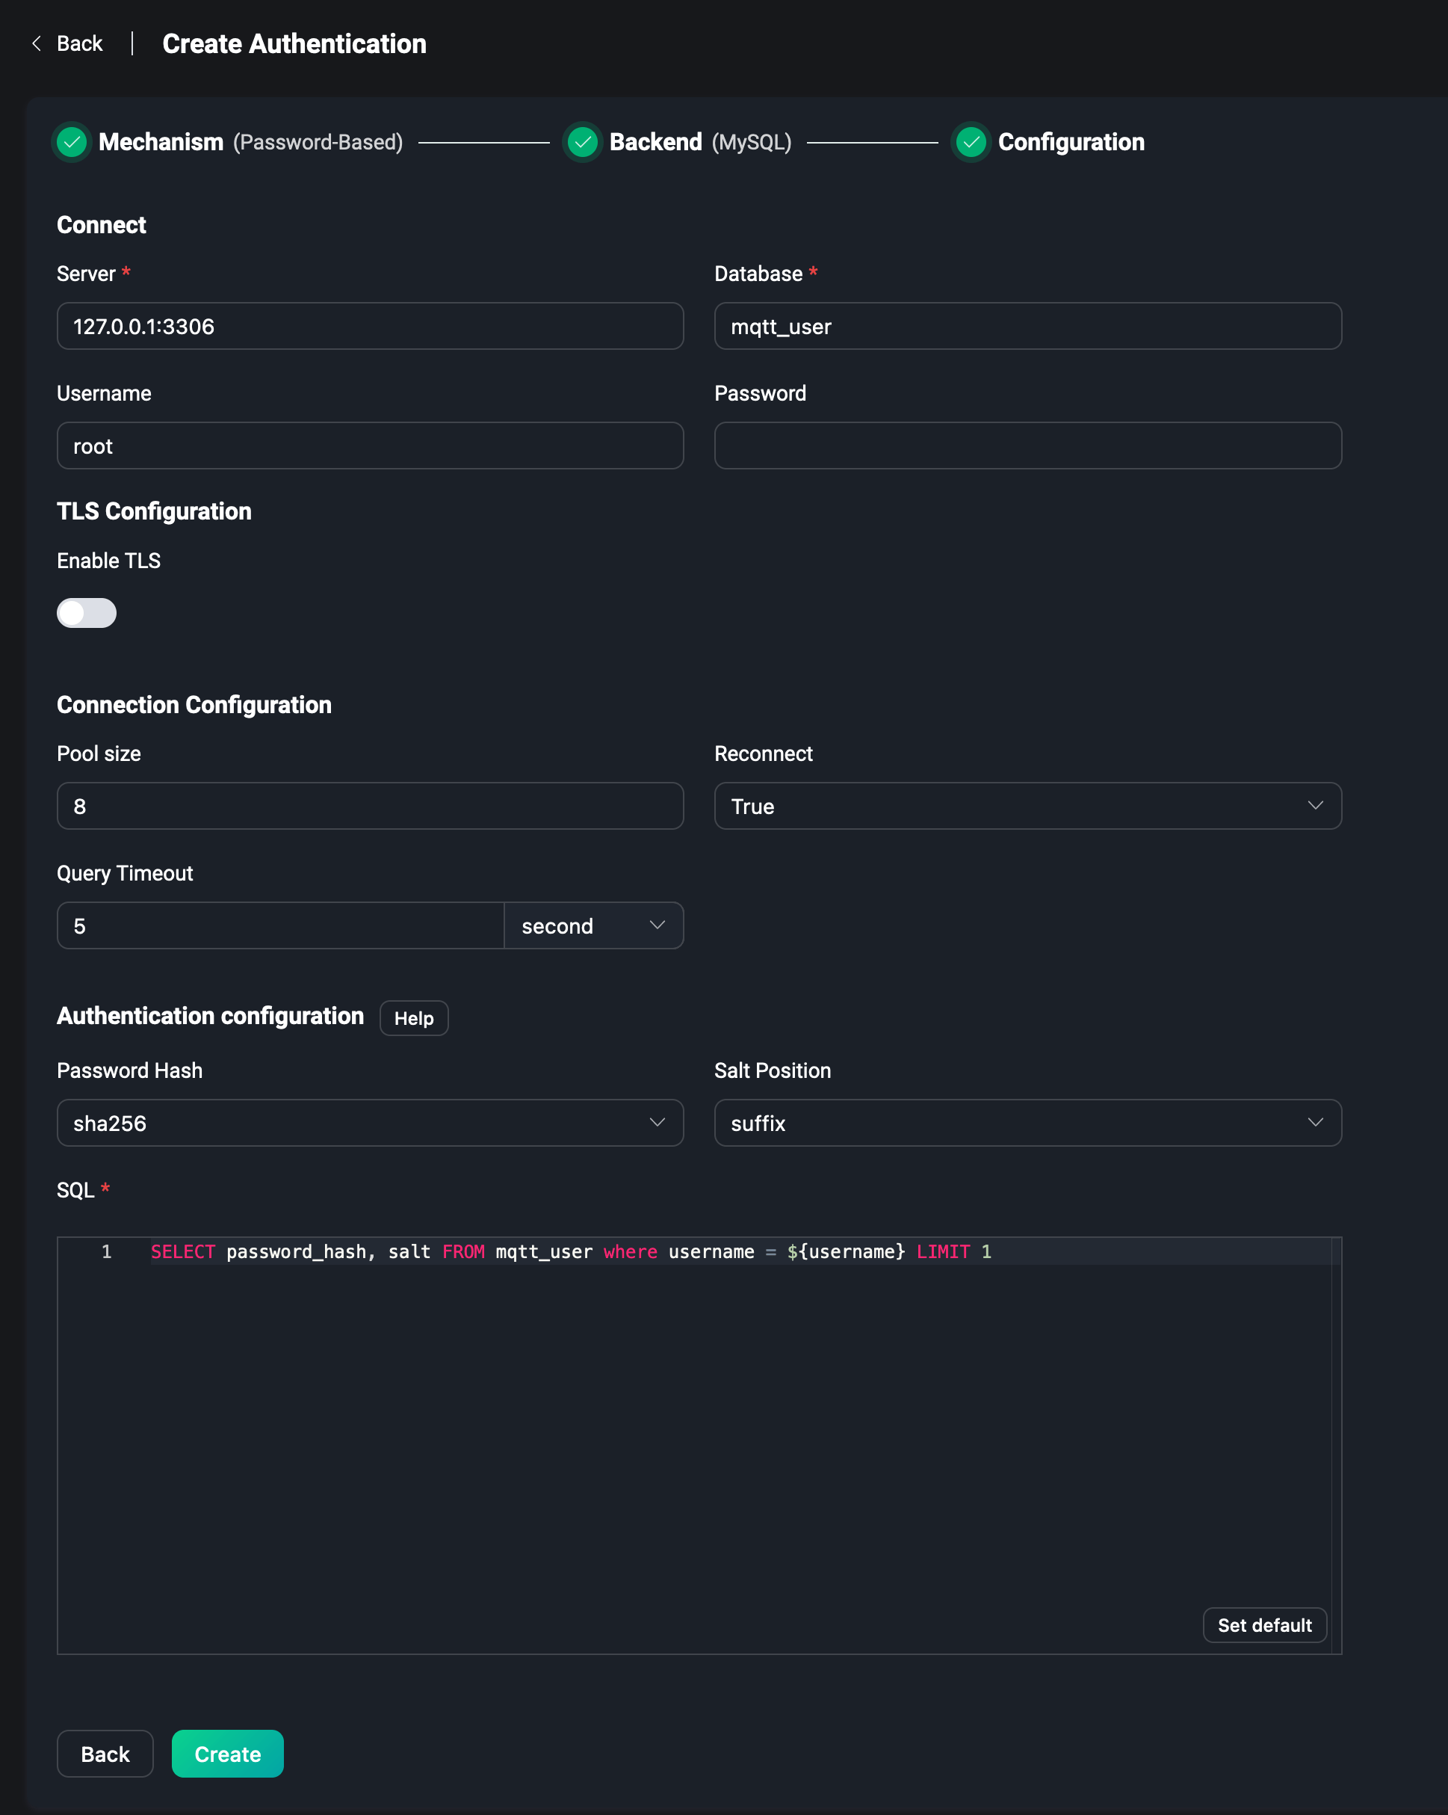Select the Backend (MySQL) step label

(x=655, y=142)
